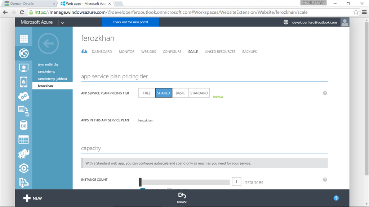Open the Virtual Machines sidebar icon
The image size is (369, 207).
point(24,68)
